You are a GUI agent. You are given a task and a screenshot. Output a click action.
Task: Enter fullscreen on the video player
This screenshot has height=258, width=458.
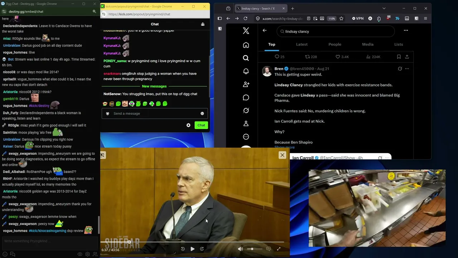pyautogui.click(x=278, y=249)
